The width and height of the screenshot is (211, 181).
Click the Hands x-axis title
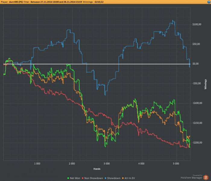pyautogui.click(x=97, y=169)
